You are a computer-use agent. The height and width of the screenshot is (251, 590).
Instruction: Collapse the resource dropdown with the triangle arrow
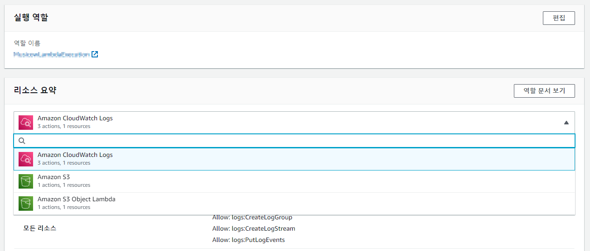[x=566, y=123]
